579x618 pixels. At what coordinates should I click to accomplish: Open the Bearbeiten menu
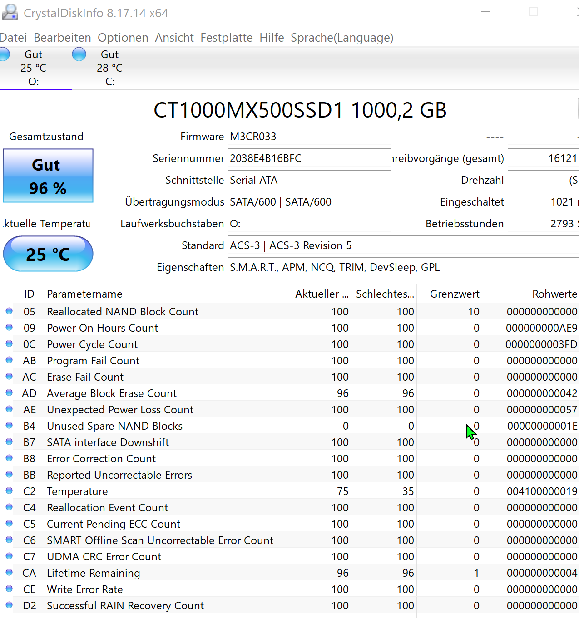click(x=62, y=38)
